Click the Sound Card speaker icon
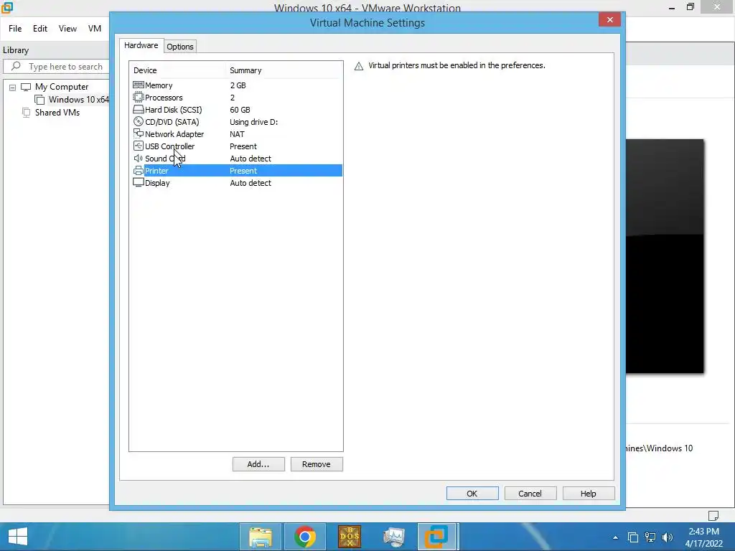 point(139,159)
